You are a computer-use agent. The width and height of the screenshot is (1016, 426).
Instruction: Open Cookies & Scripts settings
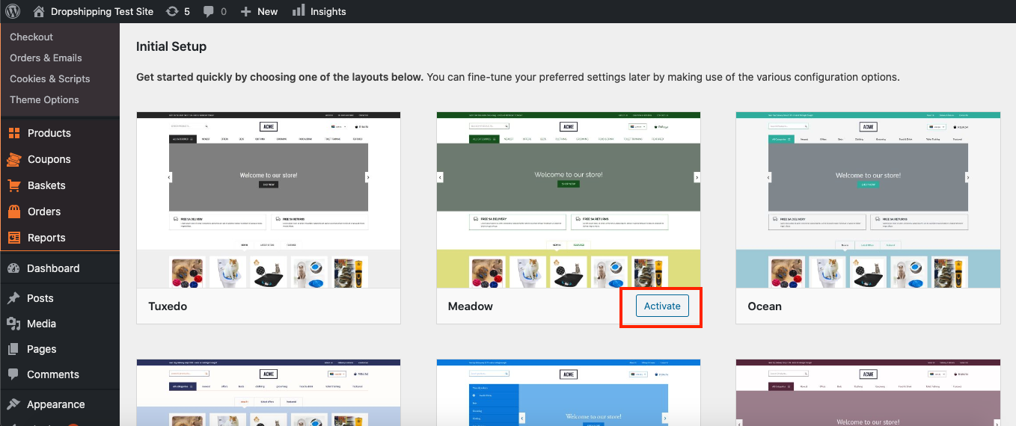pos(49,78)
